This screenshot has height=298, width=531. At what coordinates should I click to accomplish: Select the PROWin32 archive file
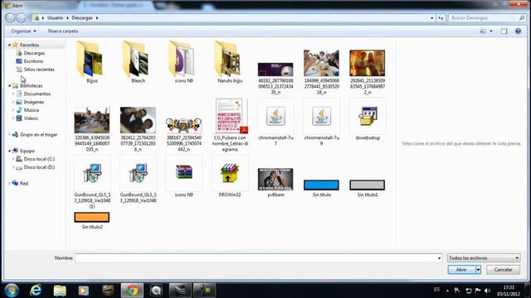(230, 176)
